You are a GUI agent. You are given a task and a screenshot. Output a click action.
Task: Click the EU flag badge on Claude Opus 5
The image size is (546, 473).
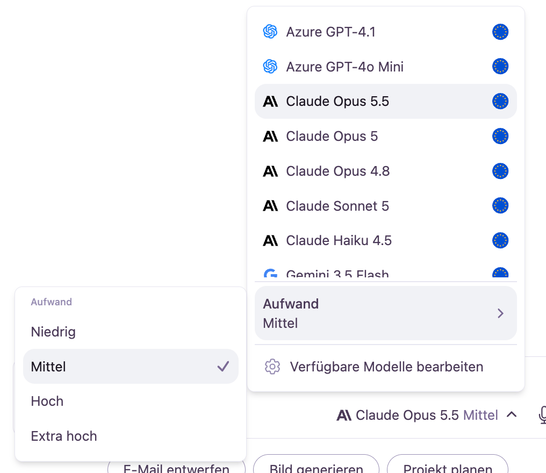(x=500, y=136)
